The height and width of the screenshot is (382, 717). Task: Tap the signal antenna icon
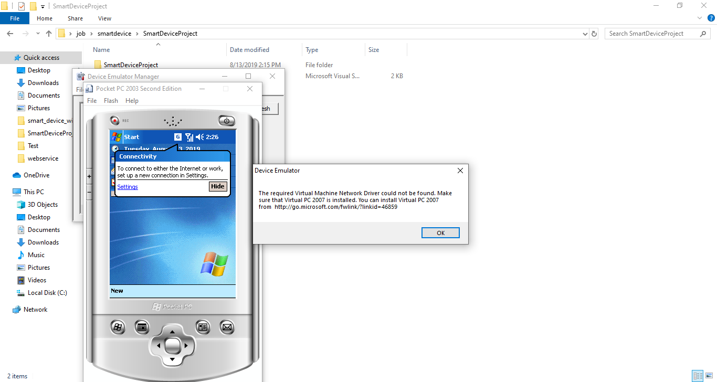[x=189, y=137]
